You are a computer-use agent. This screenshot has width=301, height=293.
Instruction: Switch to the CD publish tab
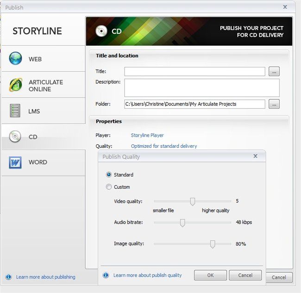pos(44,137)
